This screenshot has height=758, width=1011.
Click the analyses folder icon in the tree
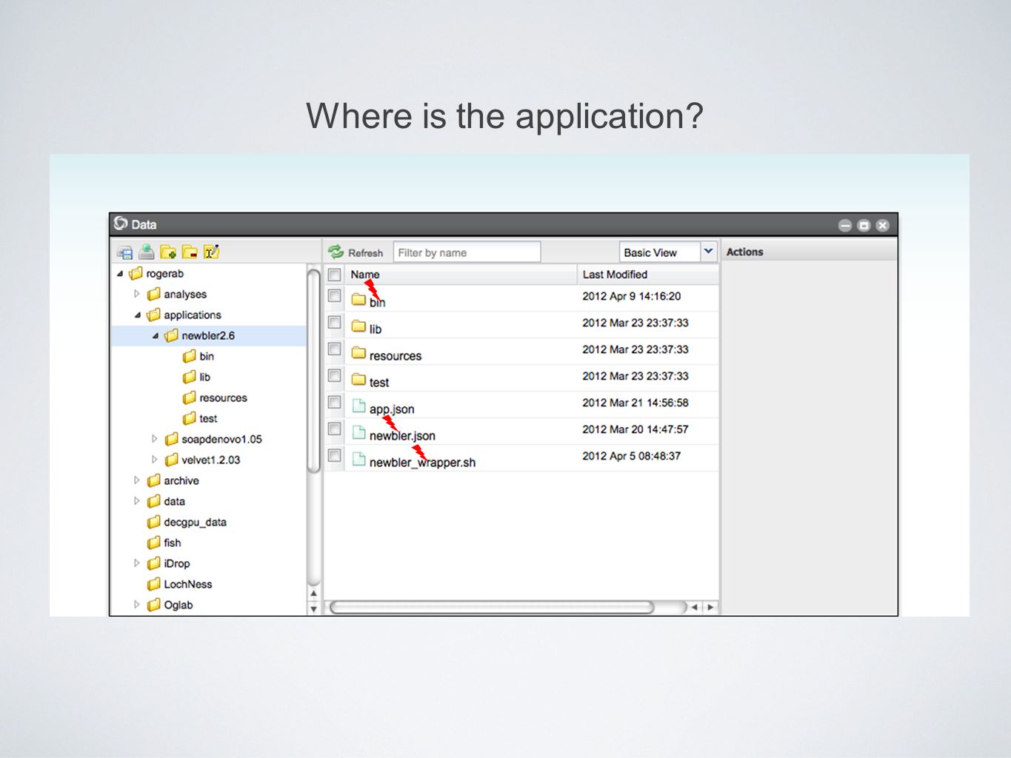point(153,295)
